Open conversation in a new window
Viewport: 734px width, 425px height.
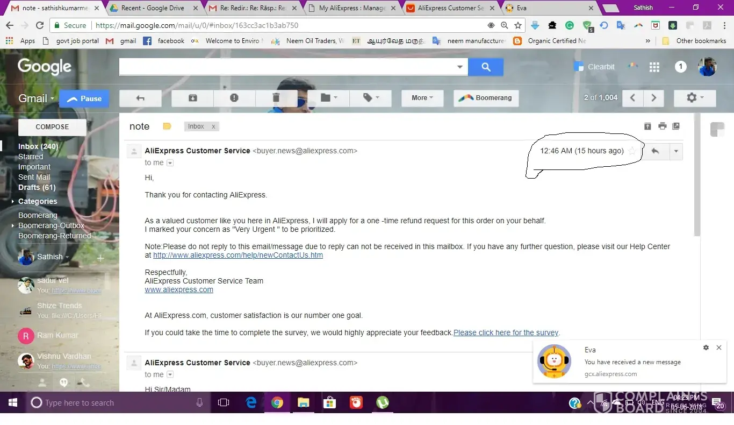pyautogui.click(x=676, y=126)
